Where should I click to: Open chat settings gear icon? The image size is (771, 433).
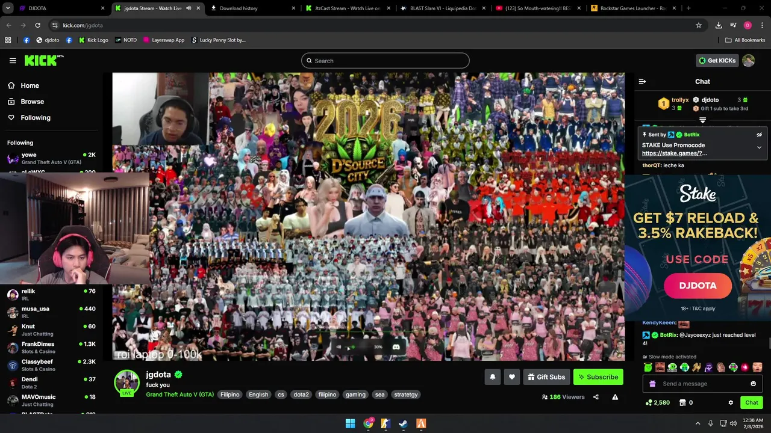point(731,402)
